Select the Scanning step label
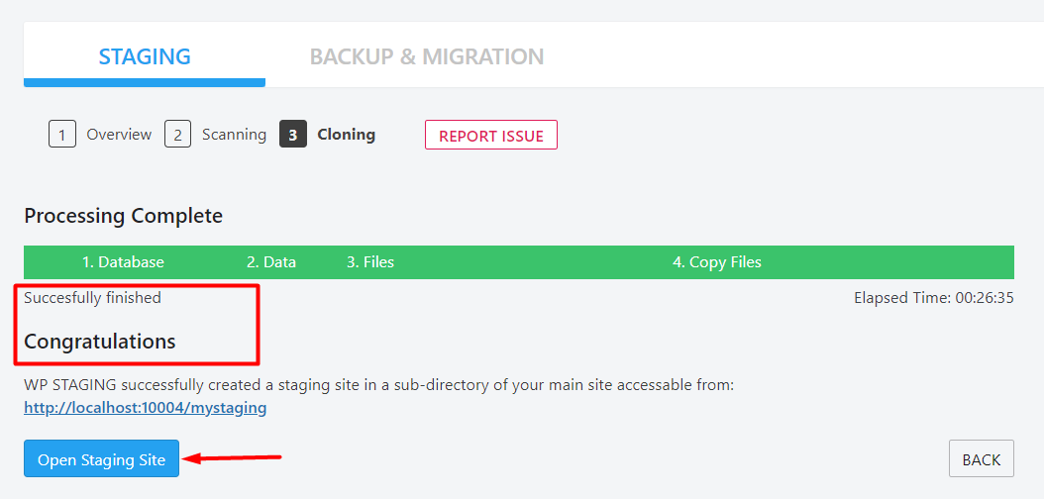Image resolution: width=1044 pixels, height=499 pixels. coord(234,135)
